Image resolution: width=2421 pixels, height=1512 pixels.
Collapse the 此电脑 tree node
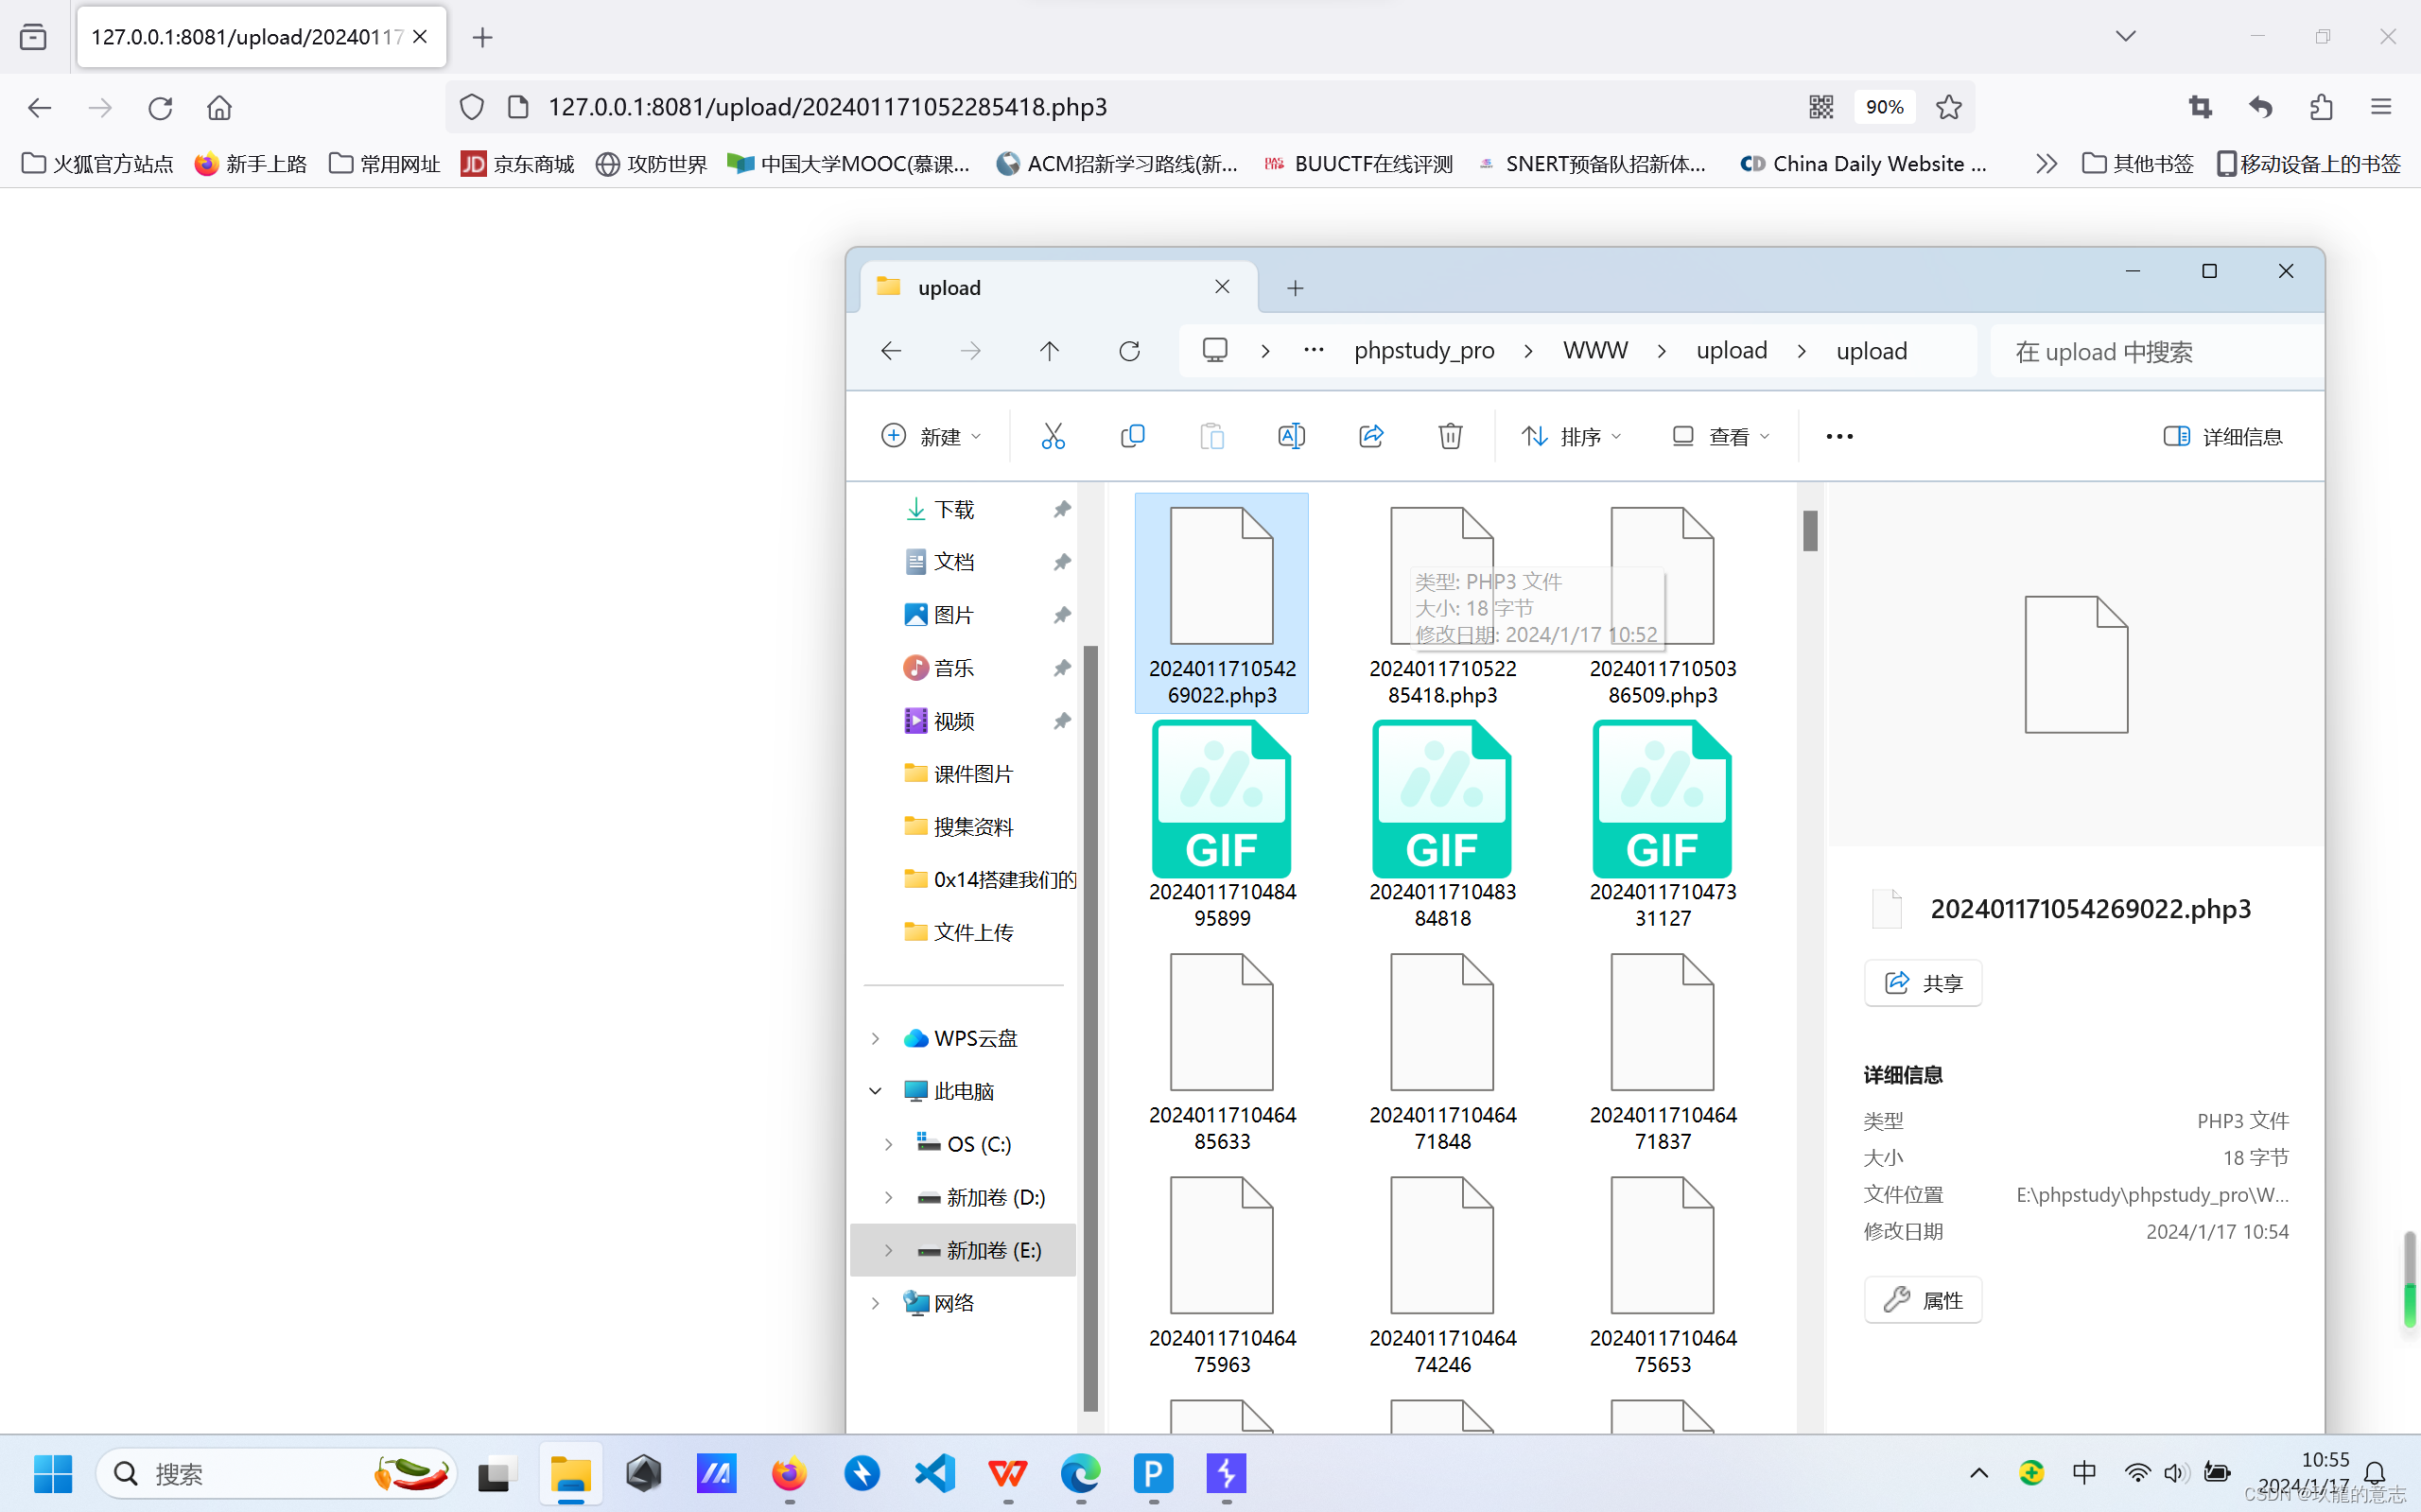coord(875,1091)
